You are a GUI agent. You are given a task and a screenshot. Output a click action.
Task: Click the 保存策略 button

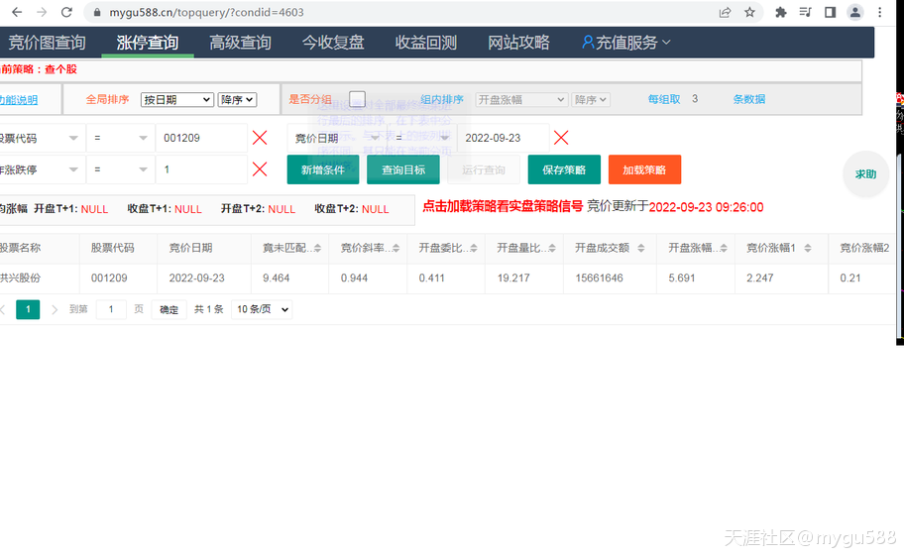point(564,169)
